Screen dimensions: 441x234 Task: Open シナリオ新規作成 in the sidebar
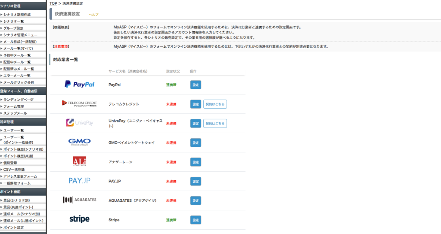click(x=17, y=15)
